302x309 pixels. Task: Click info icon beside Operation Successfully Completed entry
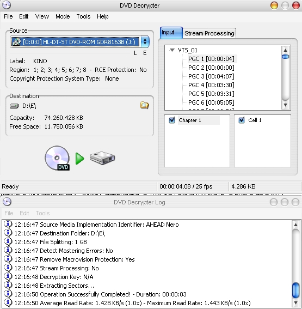[x=8, y=294]
